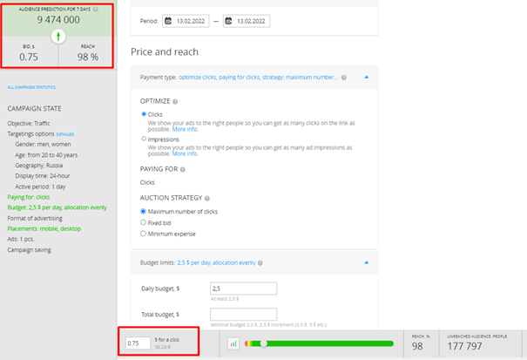Click the bar chart icon in bottom bar
This screenshot has height=360, width=527.
pyautogui.click(x=233, y=343)
